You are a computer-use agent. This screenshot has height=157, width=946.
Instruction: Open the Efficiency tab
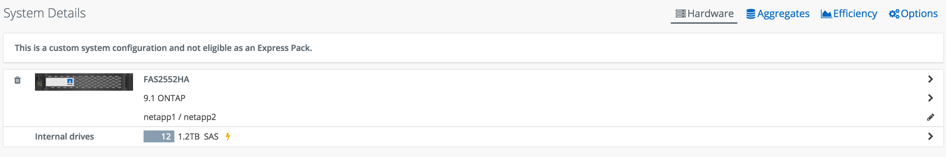(855, 14)
